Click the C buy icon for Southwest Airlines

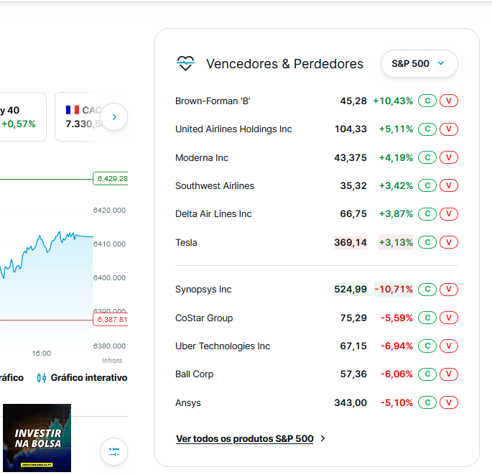(427, 185)
